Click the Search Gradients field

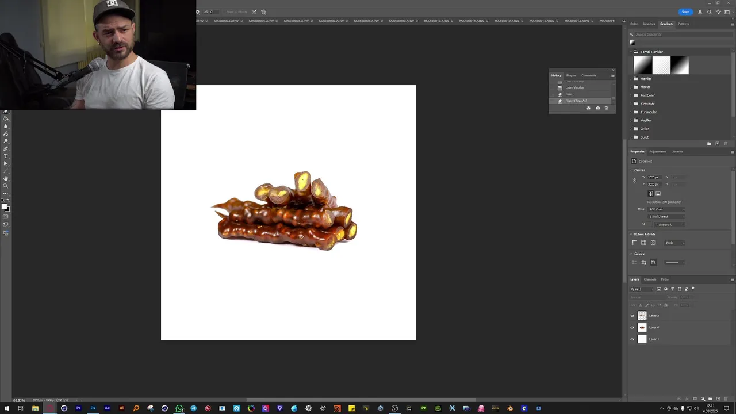click(x=683, y=34)
